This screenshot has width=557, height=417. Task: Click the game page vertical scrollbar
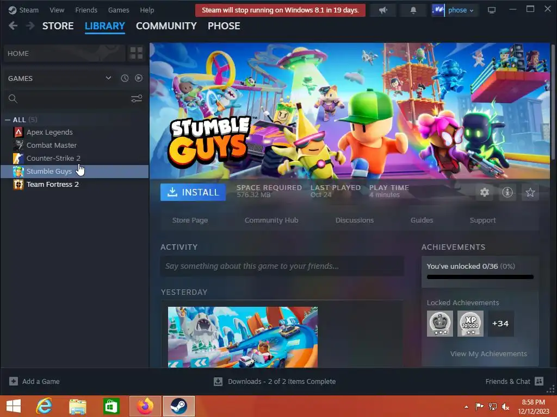(553, 102)
